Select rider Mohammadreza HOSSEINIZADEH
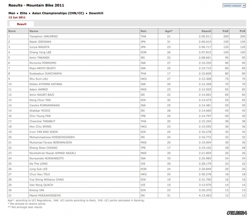249x216 pixels. click(52, 137)
